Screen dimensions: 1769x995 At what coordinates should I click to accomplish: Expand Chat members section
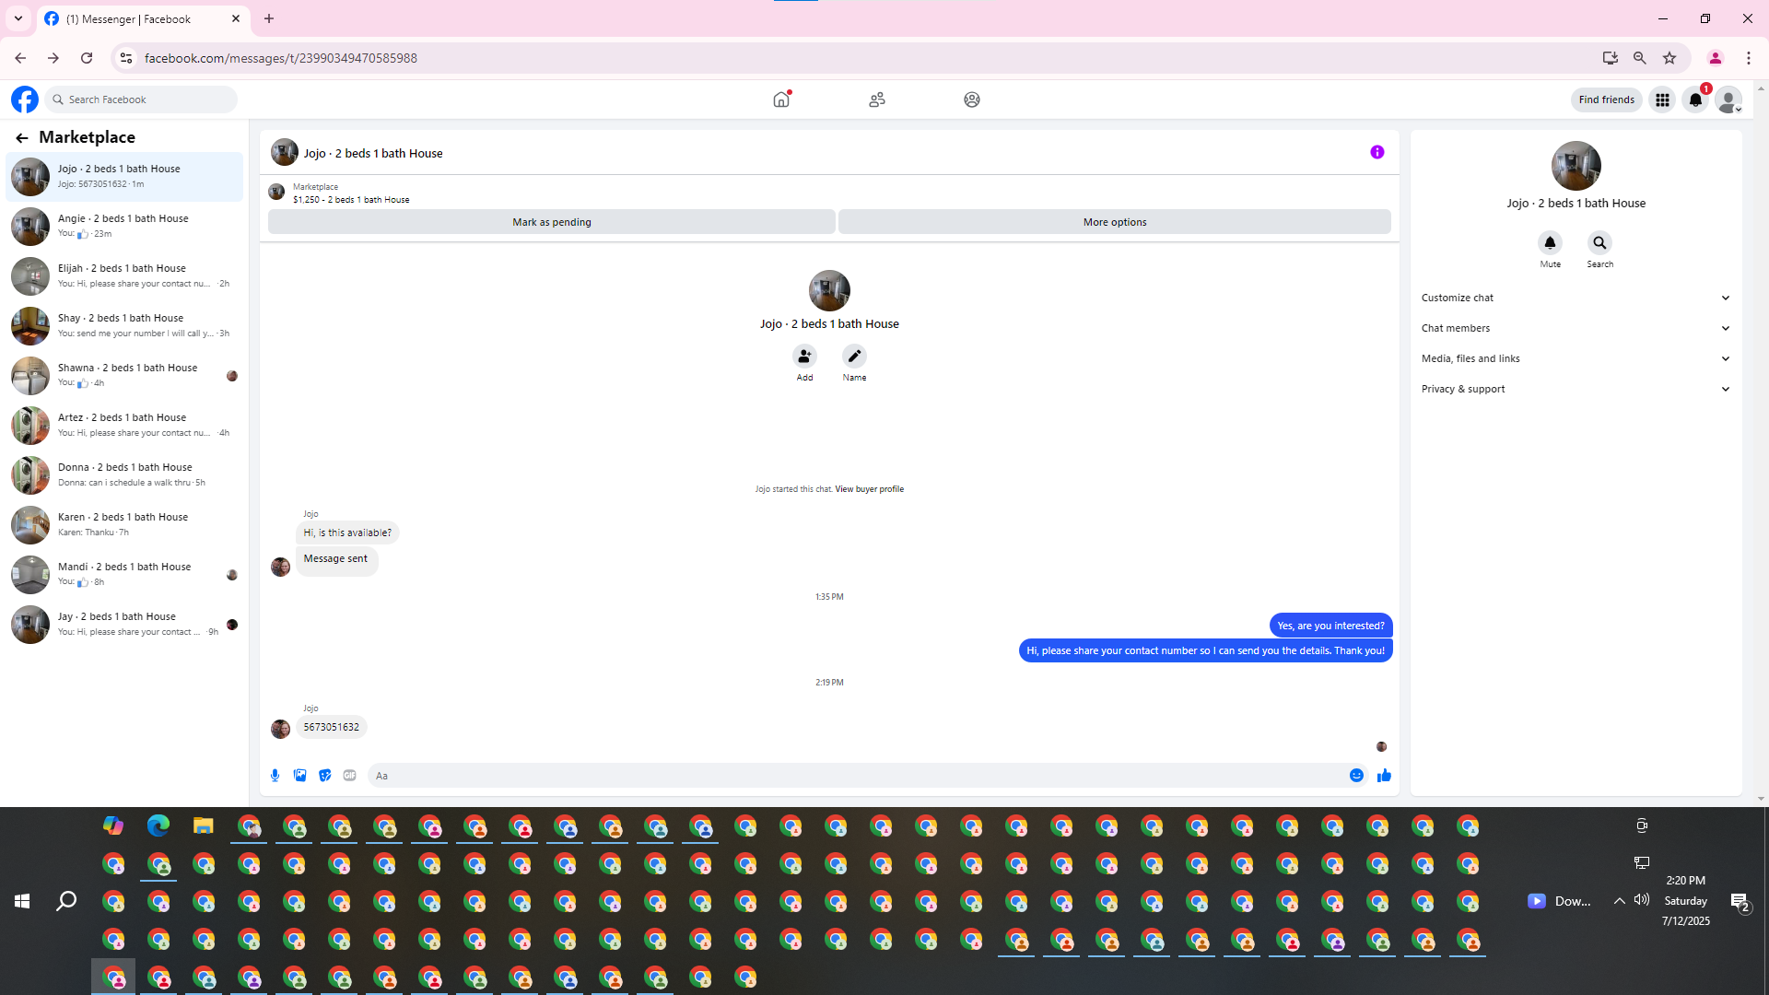(1575, 328)
